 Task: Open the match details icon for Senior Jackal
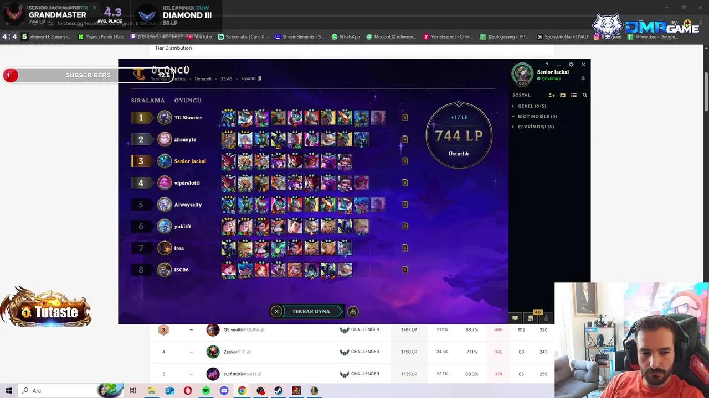pos(405,161)
